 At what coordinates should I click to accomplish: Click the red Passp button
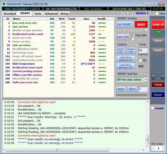[x=158, y=85]
